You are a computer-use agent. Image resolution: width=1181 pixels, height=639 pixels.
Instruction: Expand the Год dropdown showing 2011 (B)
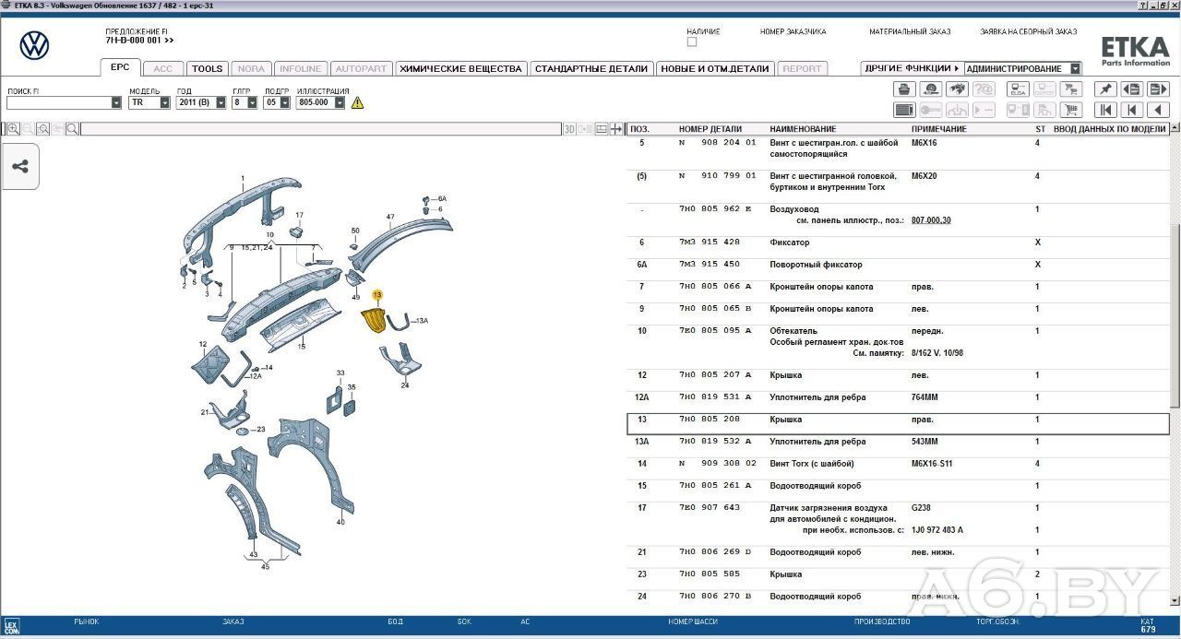(x=221, y=103)
